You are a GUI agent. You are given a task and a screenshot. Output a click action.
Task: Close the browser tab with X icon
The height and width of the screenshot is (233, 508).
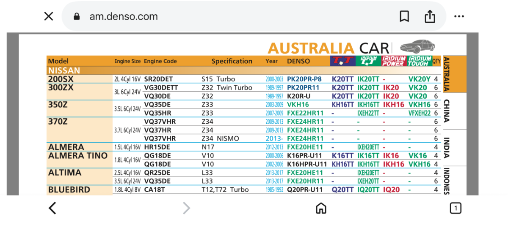(x=49, y=16)
